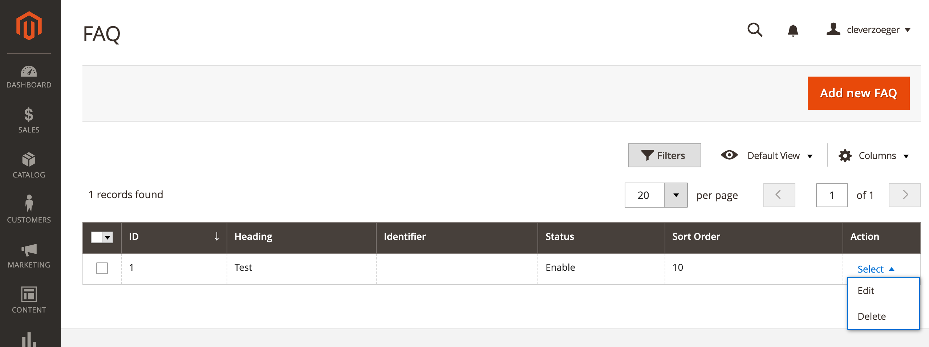Open the per page count dropdown arrow
Viewport: 929px width, 347px height.
coord(676,195)
